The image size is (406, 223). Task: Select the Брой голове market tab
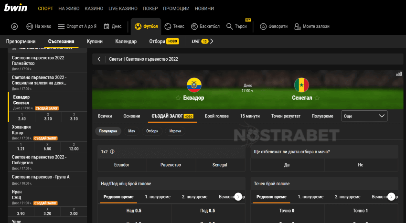point(217,116)
